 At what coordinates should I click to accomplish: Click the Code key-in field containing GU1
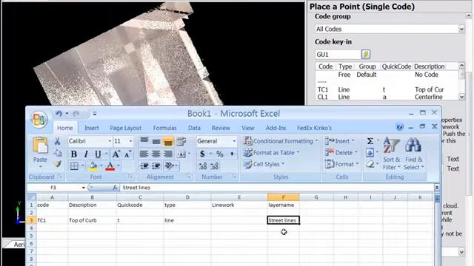click(338, 55)
